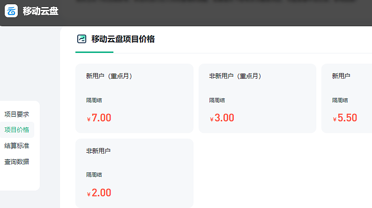Click the ¥3.00 price value
This screenshot has height=208, width=372.
click(x=222, y=118)
